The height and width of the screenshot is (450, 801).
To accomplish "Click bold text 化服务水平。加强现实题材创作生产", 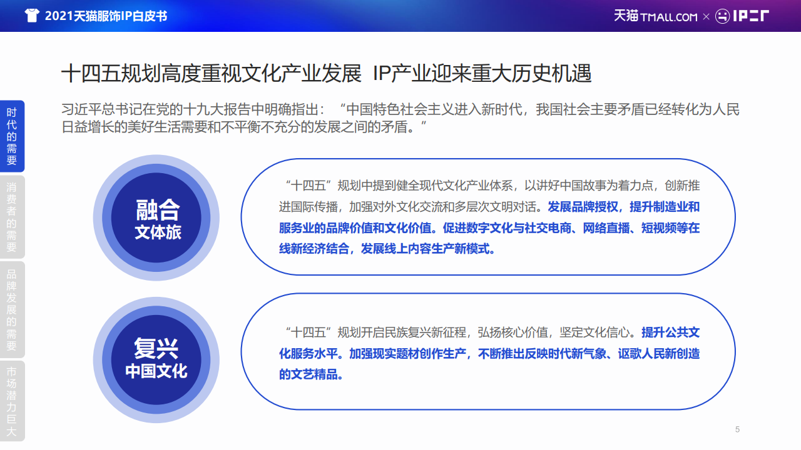I will (x=374, y=354).
